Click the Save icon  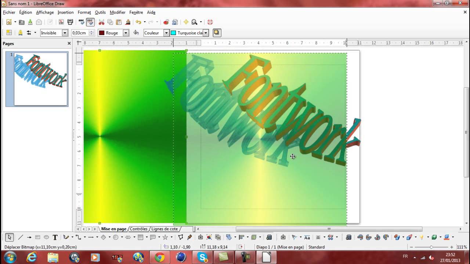[x=30, y=22]
